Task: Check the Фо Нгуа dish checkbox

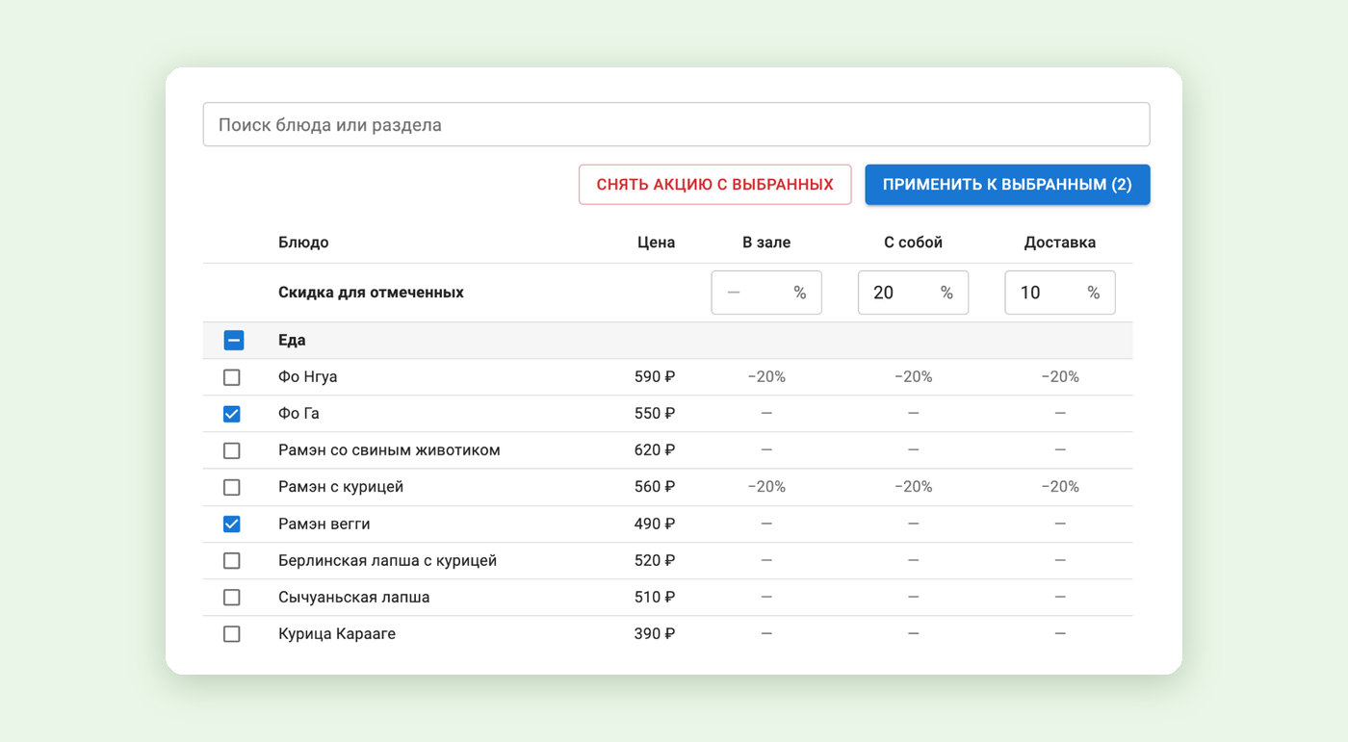Action: 232,377
